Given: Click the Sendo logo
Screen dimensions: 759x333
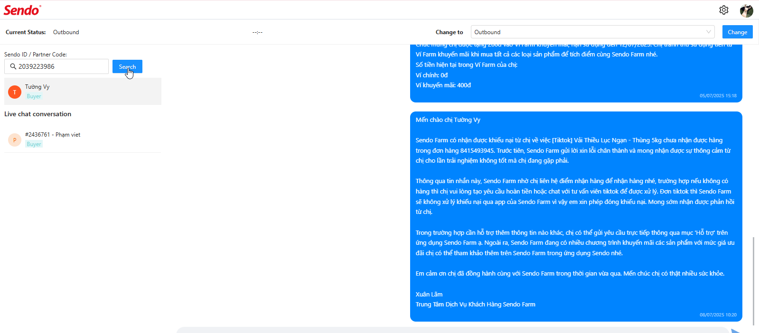Looking at the screenshot, I should pyautogui.click(x=22, y=10).
